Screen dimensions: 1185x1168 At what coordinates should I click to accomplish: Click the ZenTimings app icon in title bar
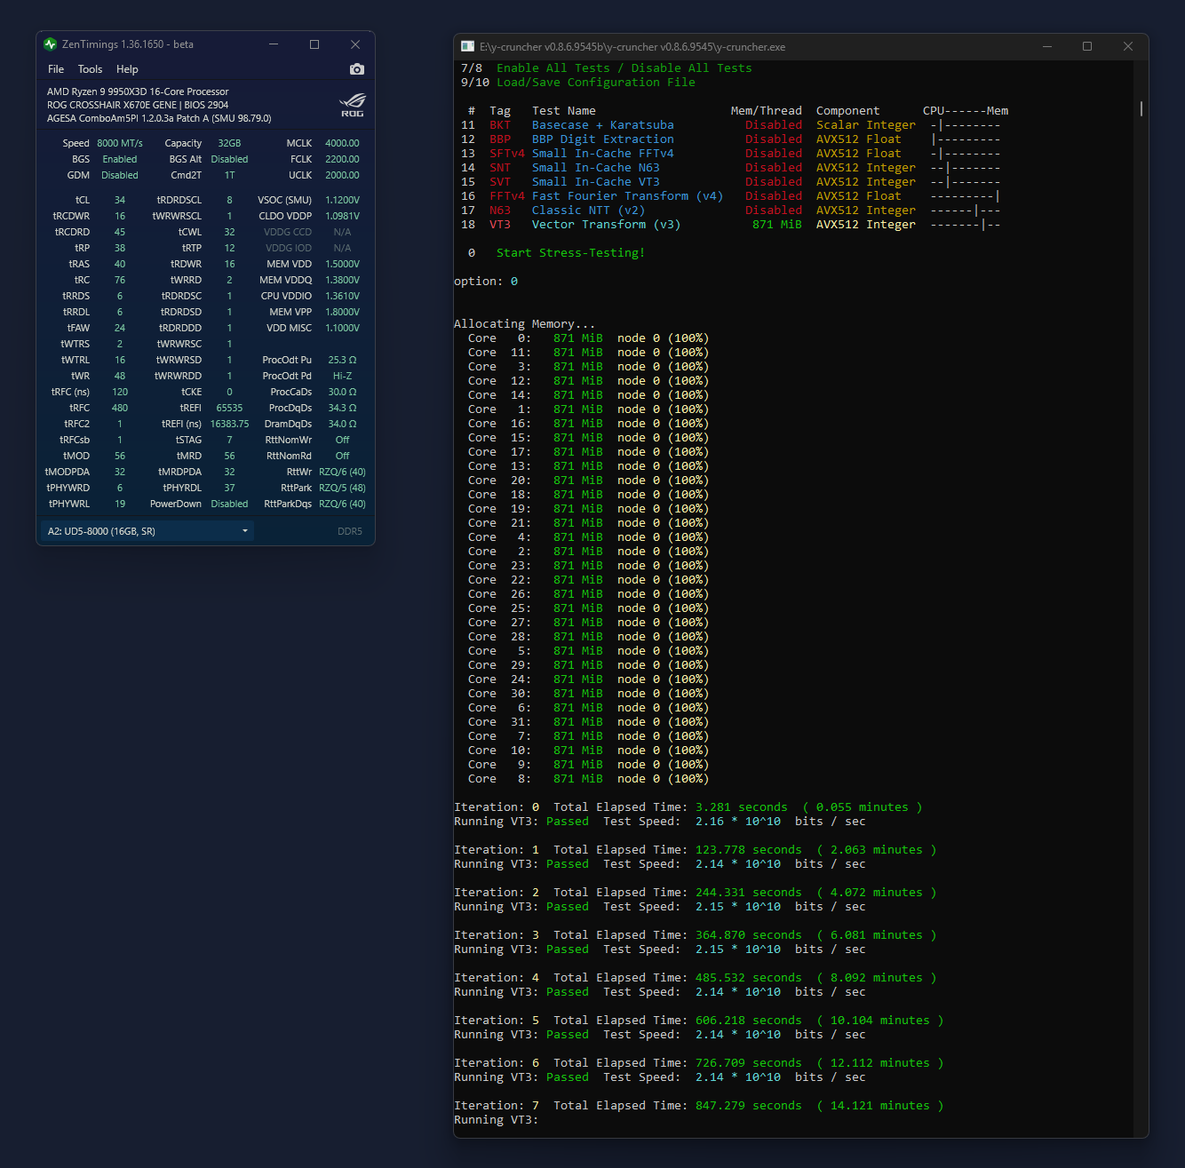click(50, 44)
